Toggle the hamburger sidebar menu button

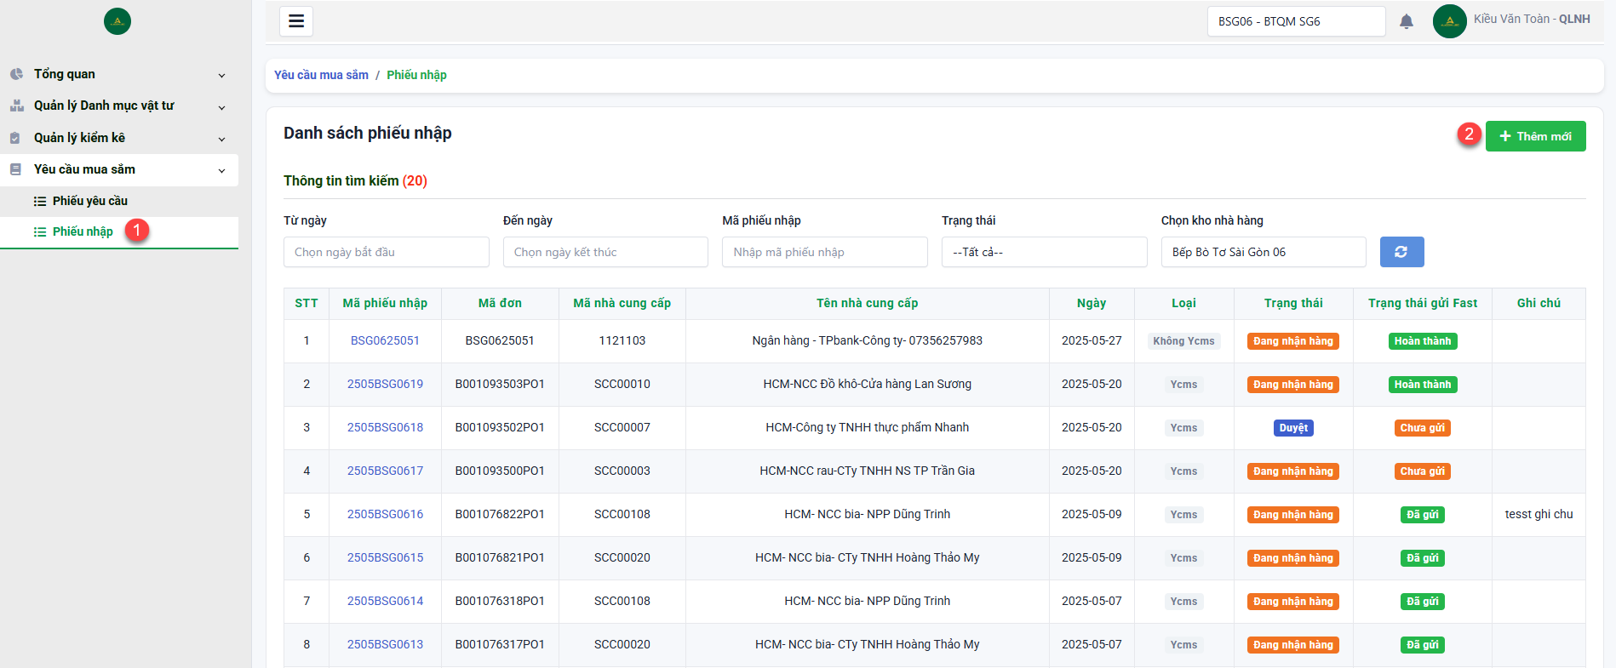[296, 21]
